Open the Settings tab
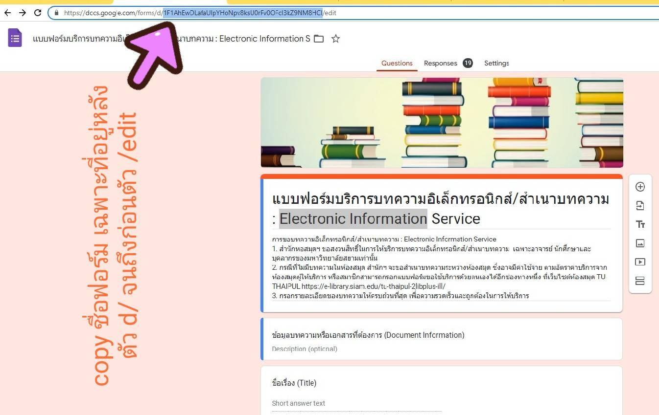 [x=496, y=63]
